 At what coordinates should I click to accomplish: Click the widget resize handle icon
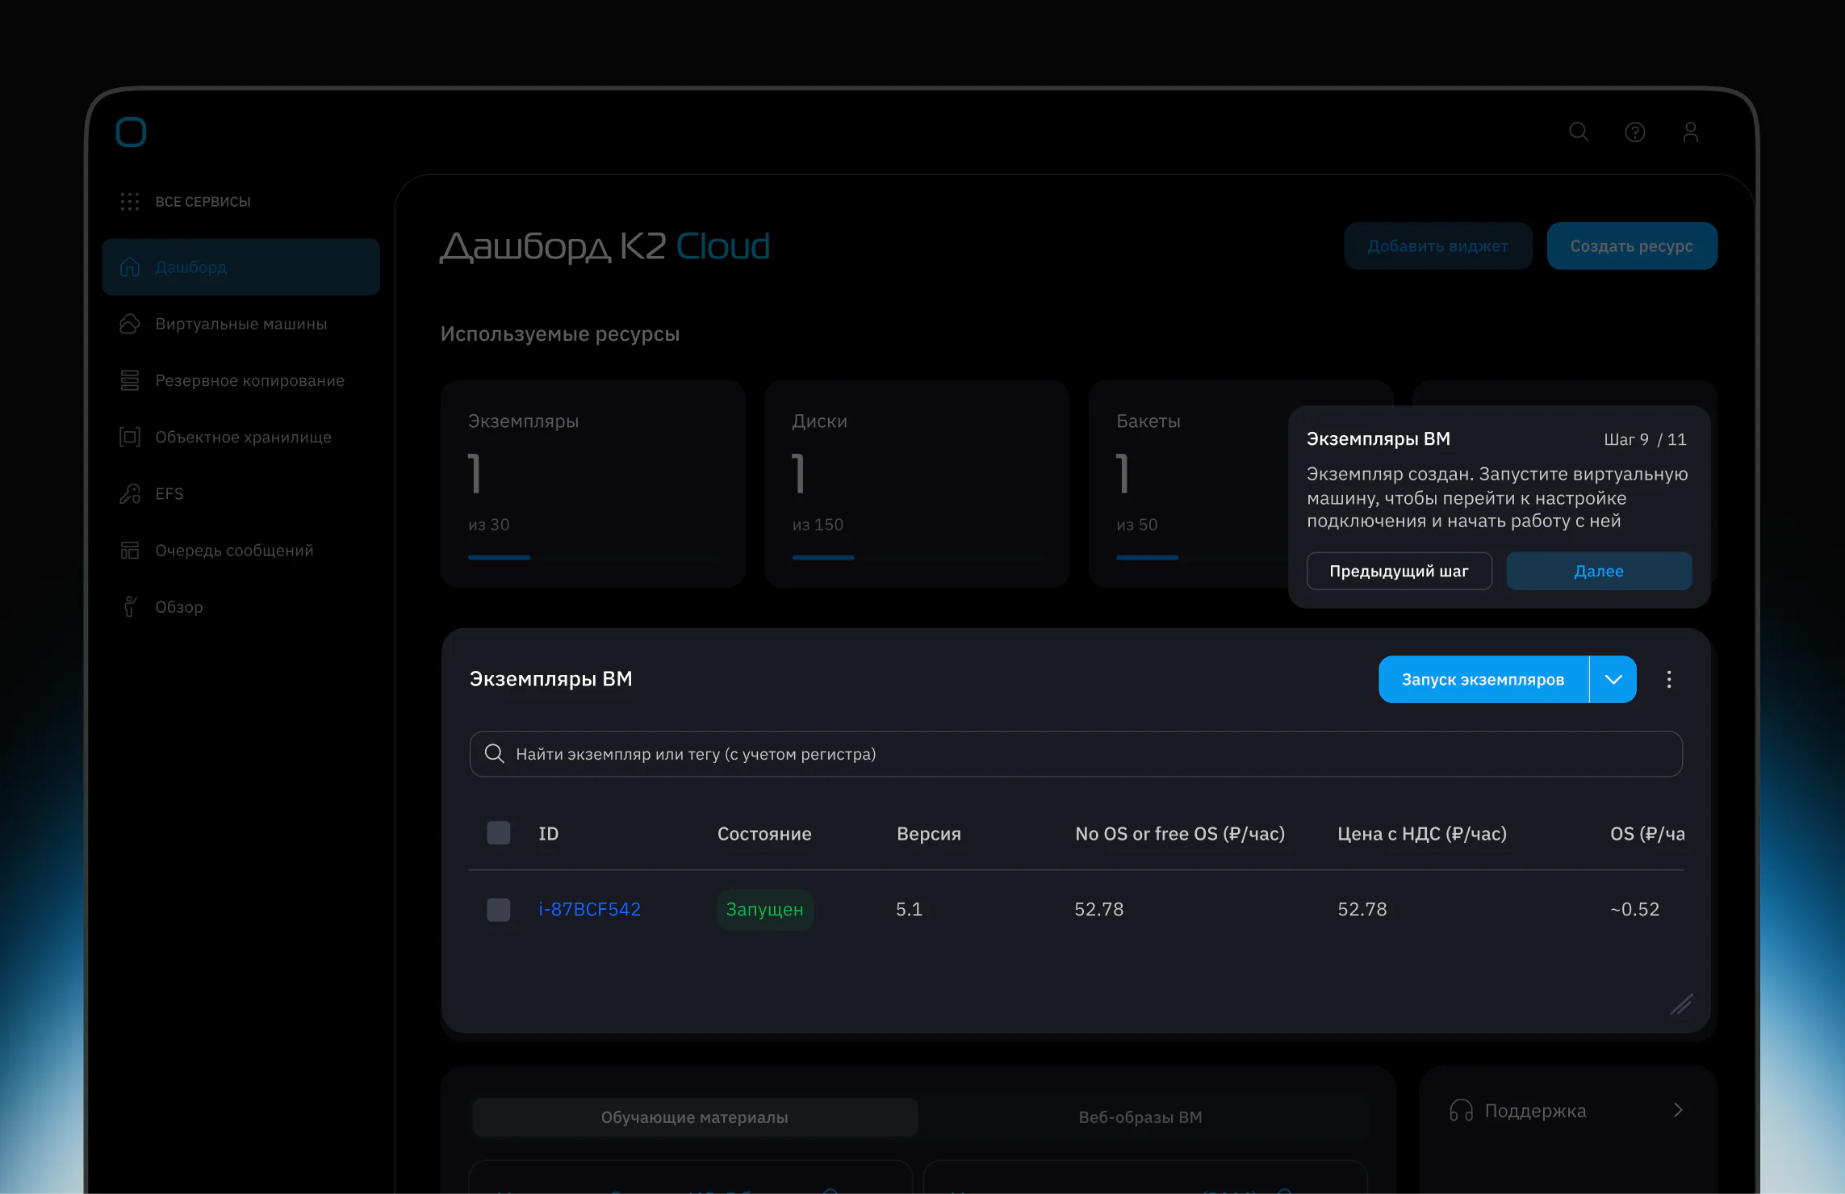pos(1680,1003)
